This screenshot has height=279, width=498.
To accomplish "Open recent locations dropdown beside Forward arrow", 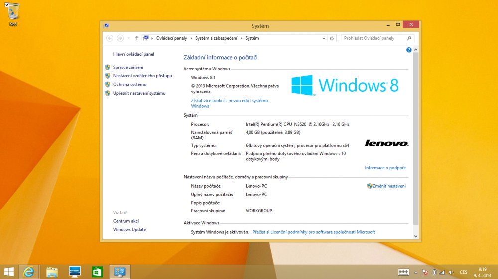I will pyautogui.click(x=128, y=38).
